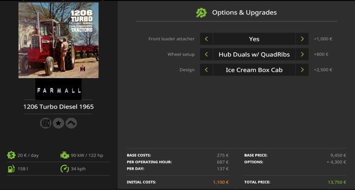Select previous Front loader attacher option

tap(206, 39)
